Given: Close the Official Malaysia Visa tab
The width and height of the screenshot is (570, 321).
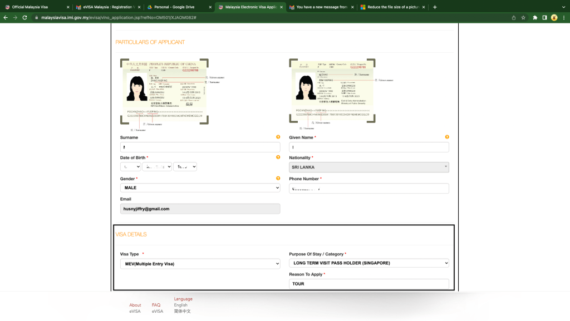Looking at the screenshot, I should (68, 7).
